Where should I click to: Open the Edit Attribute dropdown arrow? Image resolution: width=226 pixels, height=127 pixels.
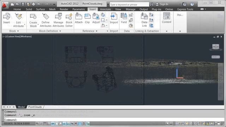pyautogui.click(x=25, y=24)
